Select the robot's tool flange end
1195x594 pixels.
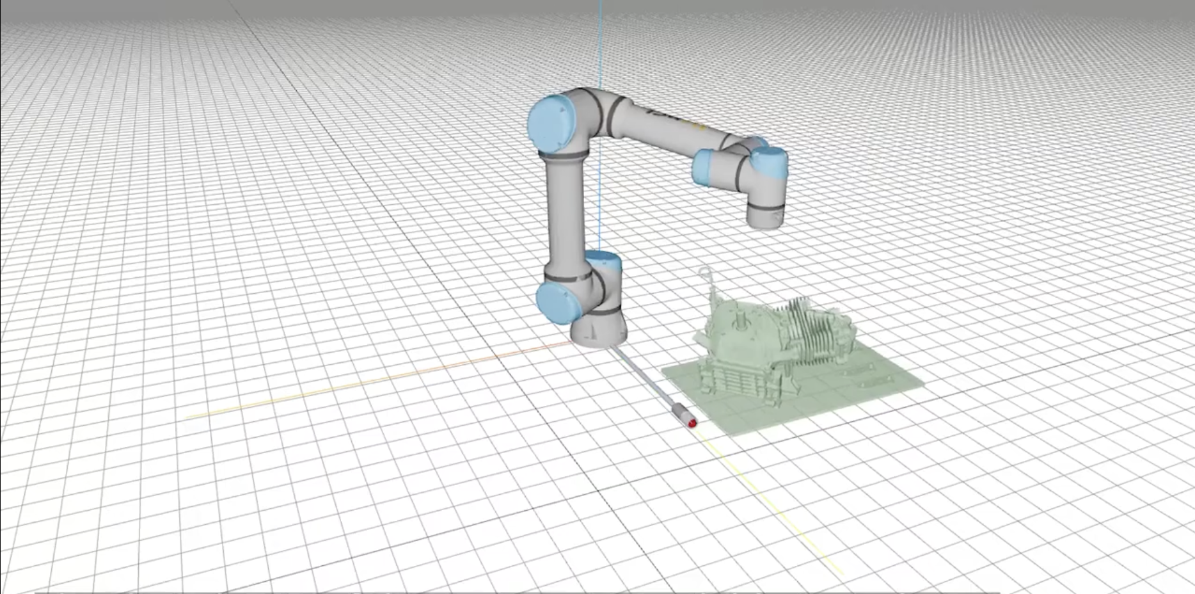(765, 218)
